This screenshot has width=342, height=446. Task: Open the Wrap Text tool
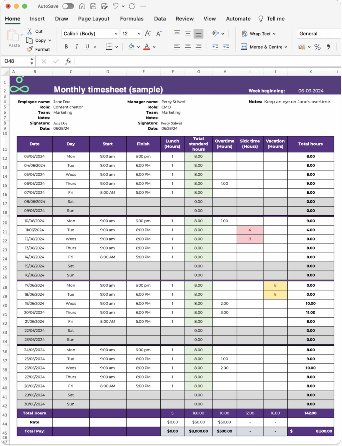258,33
